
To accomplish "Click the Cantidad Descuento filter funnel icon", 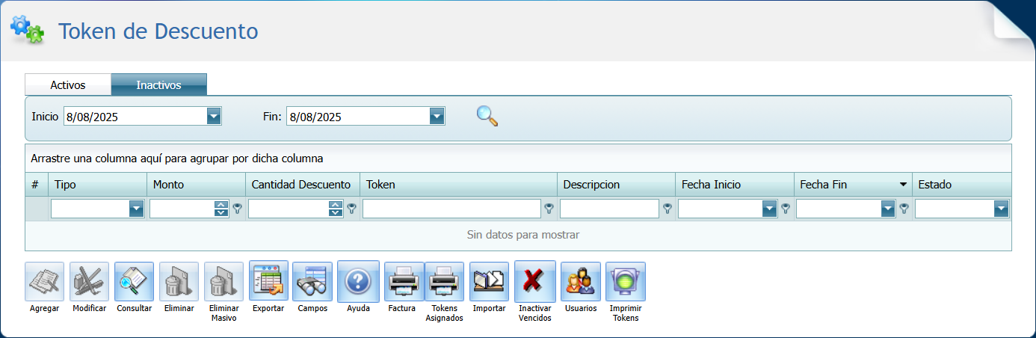I will [351, 209].
